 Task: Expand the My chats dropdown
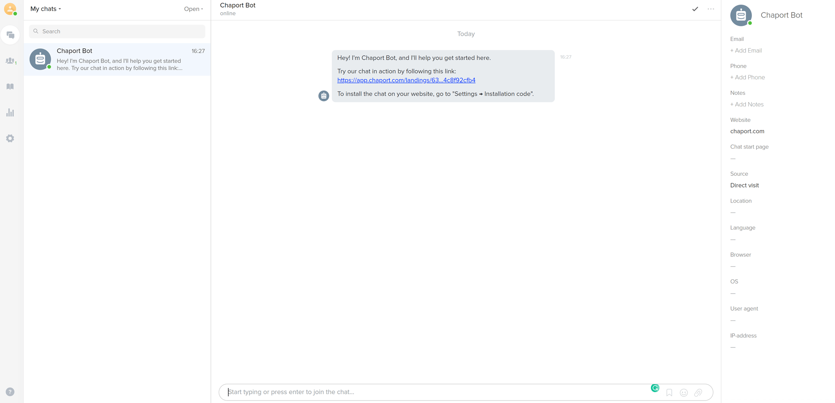pyautogui.click(x=46, y=9)
